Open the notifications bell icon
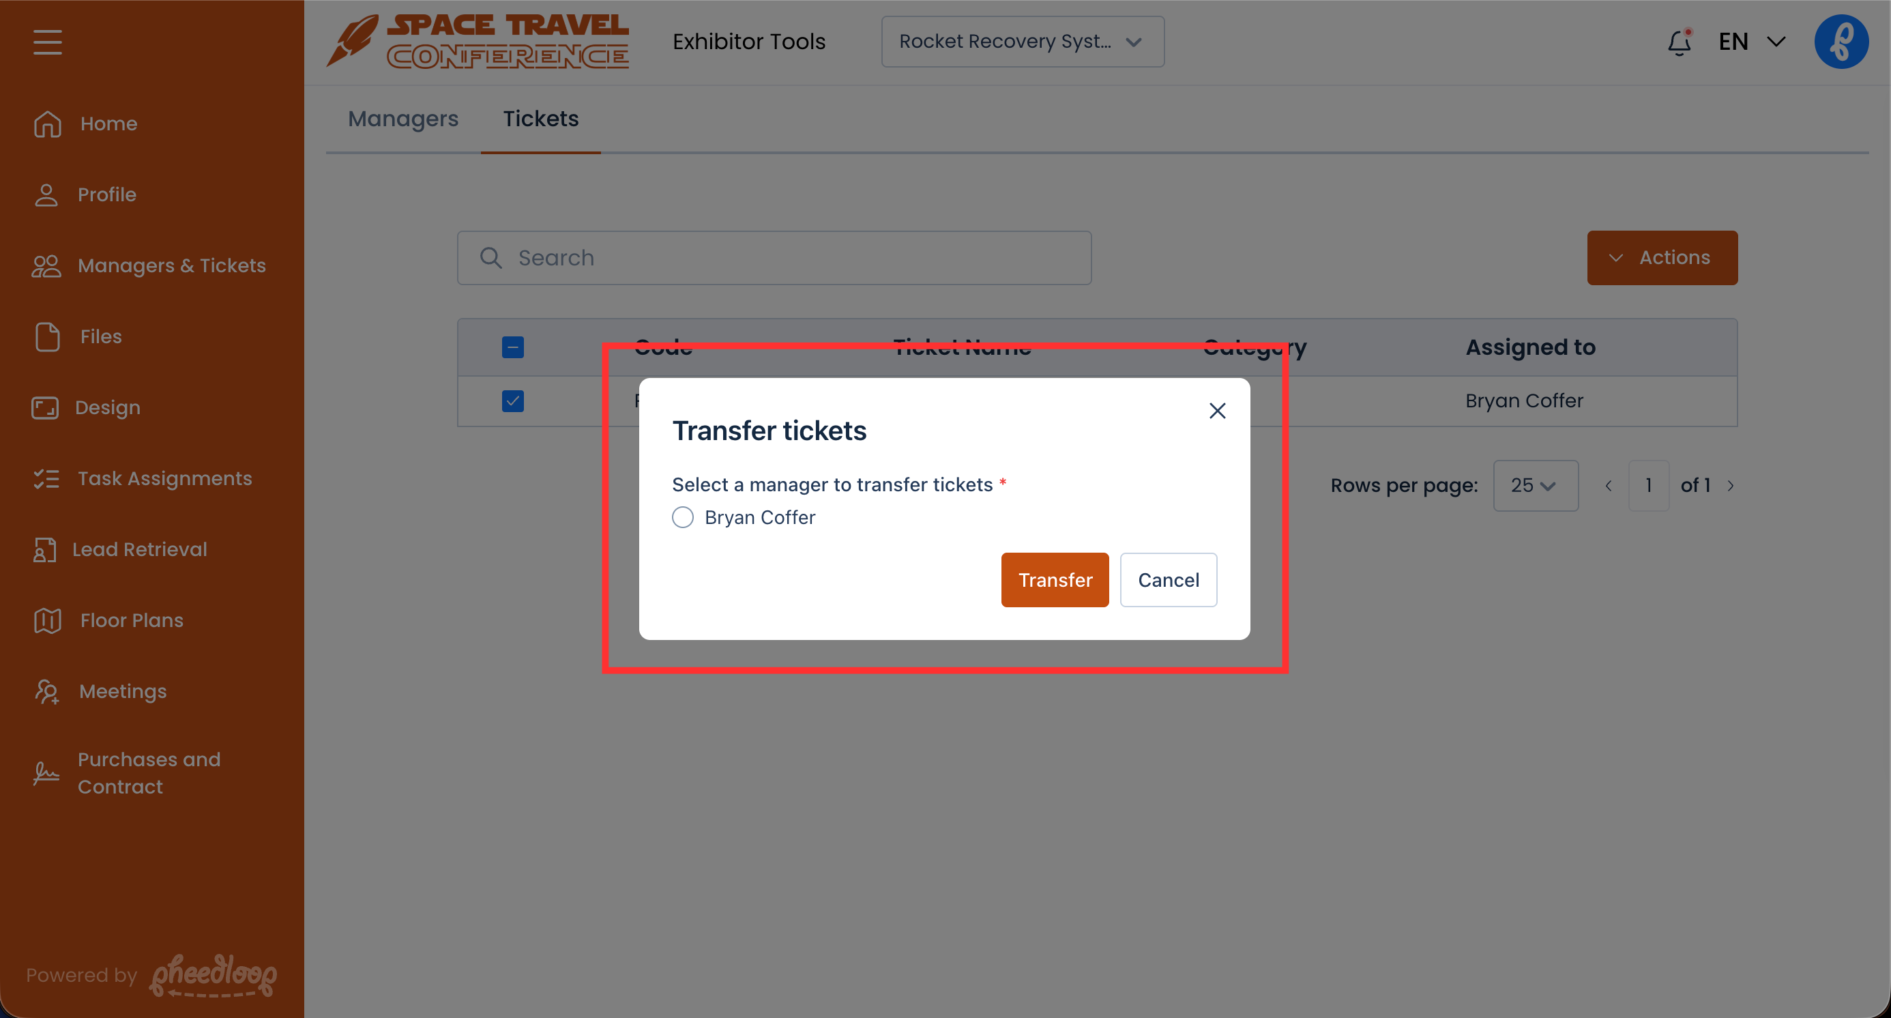Image resolution: width=1891 pixels, height=1018 pixels. [x=1679, y=42]
